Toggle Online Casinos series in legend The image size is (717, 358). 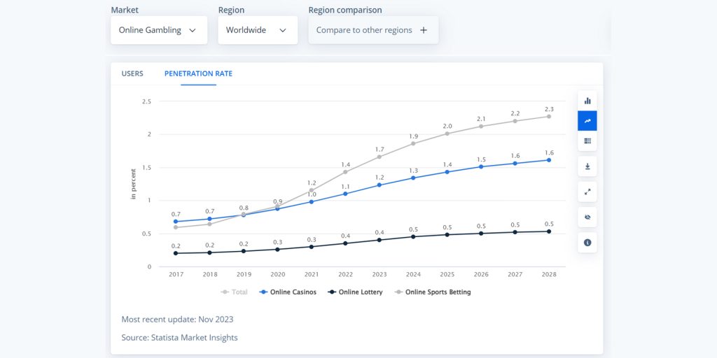(287, 292)
